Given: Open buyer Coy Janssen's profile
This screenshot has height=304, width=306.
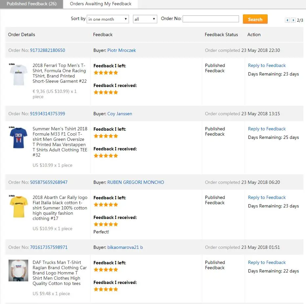Looking at the screenshot, I should coord(120,114).
